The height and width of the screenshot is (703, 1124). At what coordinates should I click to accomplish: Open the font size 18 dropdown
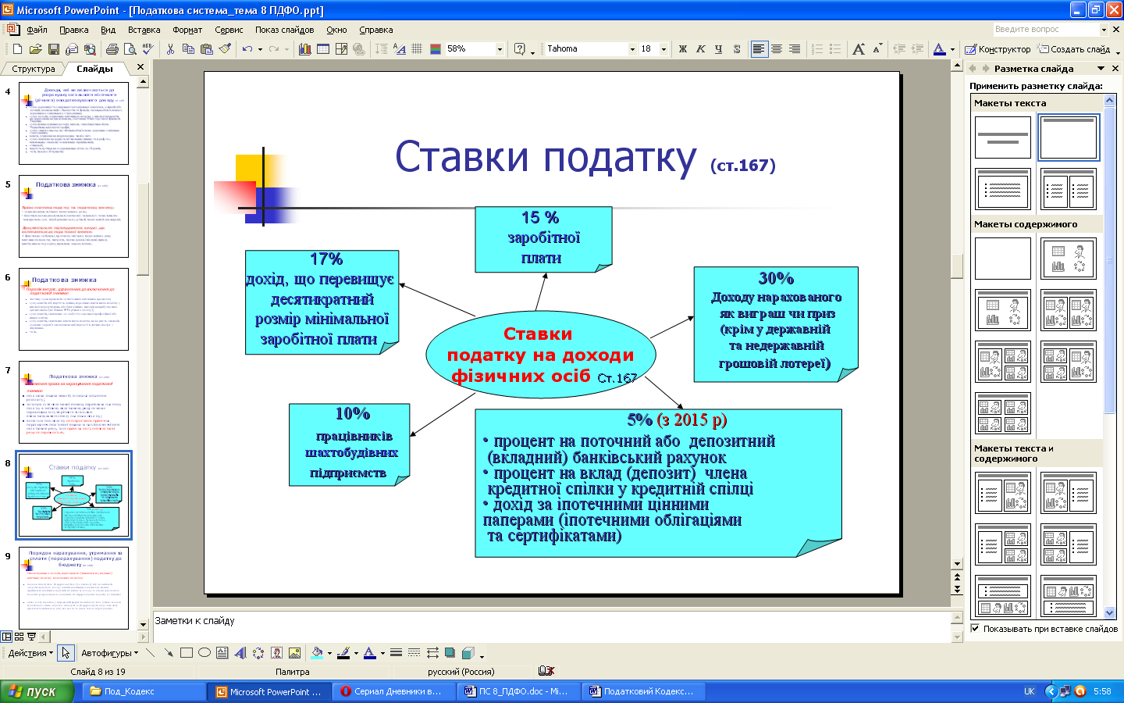[x=663, y=48]
